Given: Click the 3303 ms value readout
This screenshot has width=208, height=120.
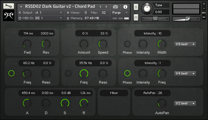Looking at the screenshot, I should point(47,33).
